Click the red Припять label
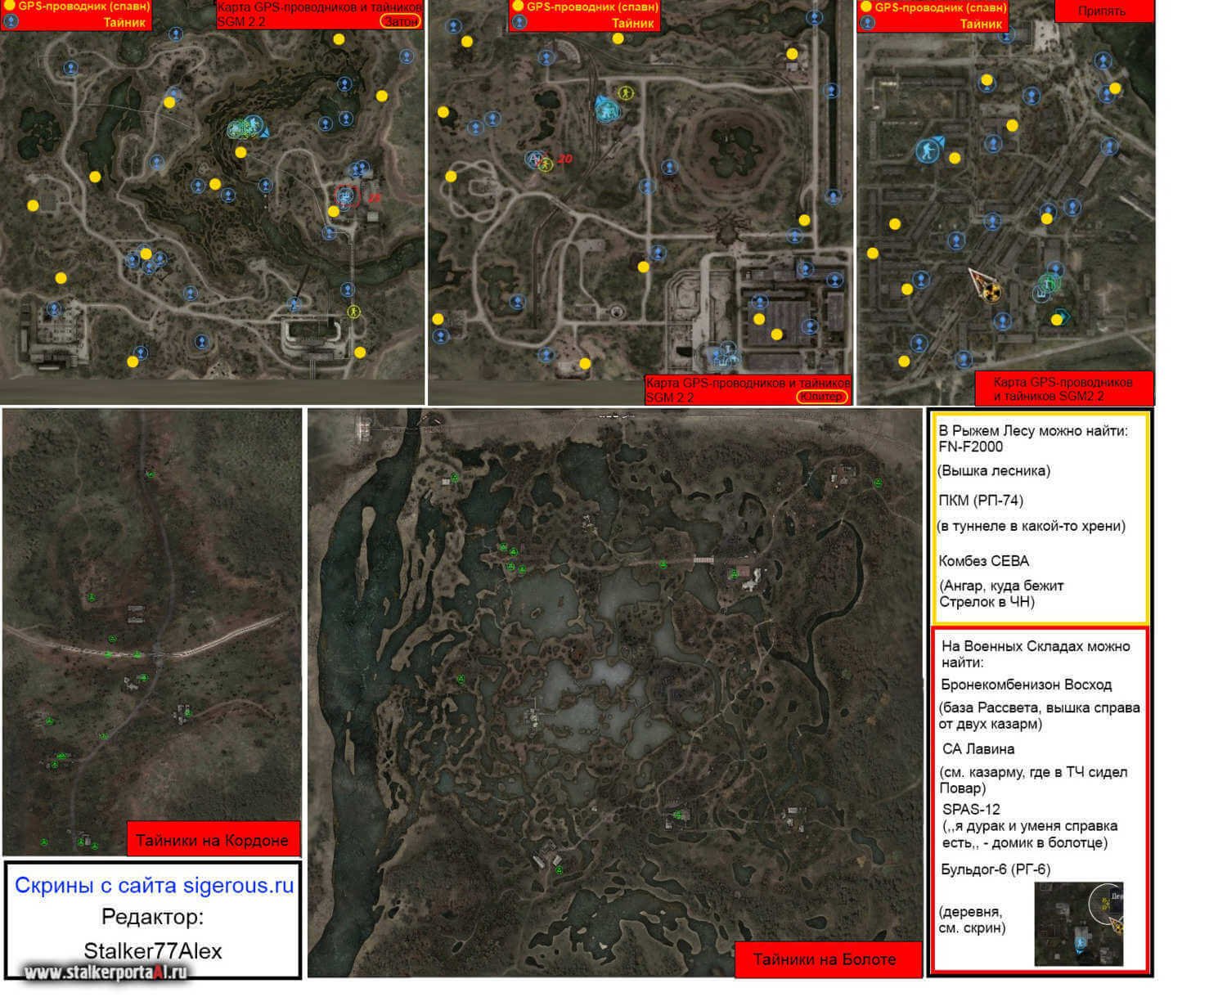The image size is (1227, 997). click(x=1102, y=11)
